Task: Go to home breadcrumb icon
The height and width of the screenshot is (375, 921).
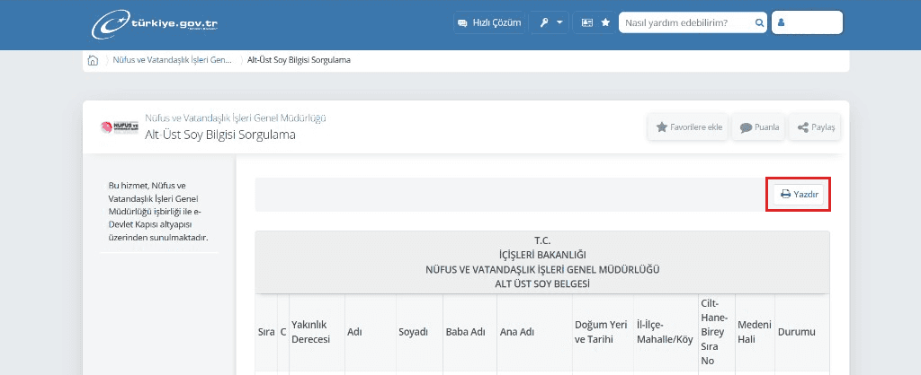Action: pos(93,60)
